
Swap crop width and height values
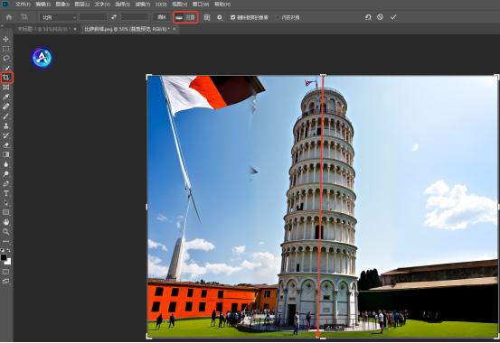point(114,17)
